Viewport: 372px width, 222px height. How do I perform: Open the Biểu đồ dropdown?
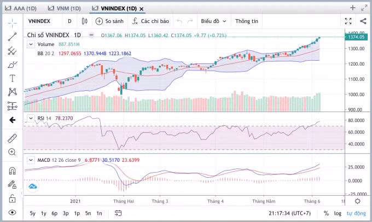coord(213,21)
